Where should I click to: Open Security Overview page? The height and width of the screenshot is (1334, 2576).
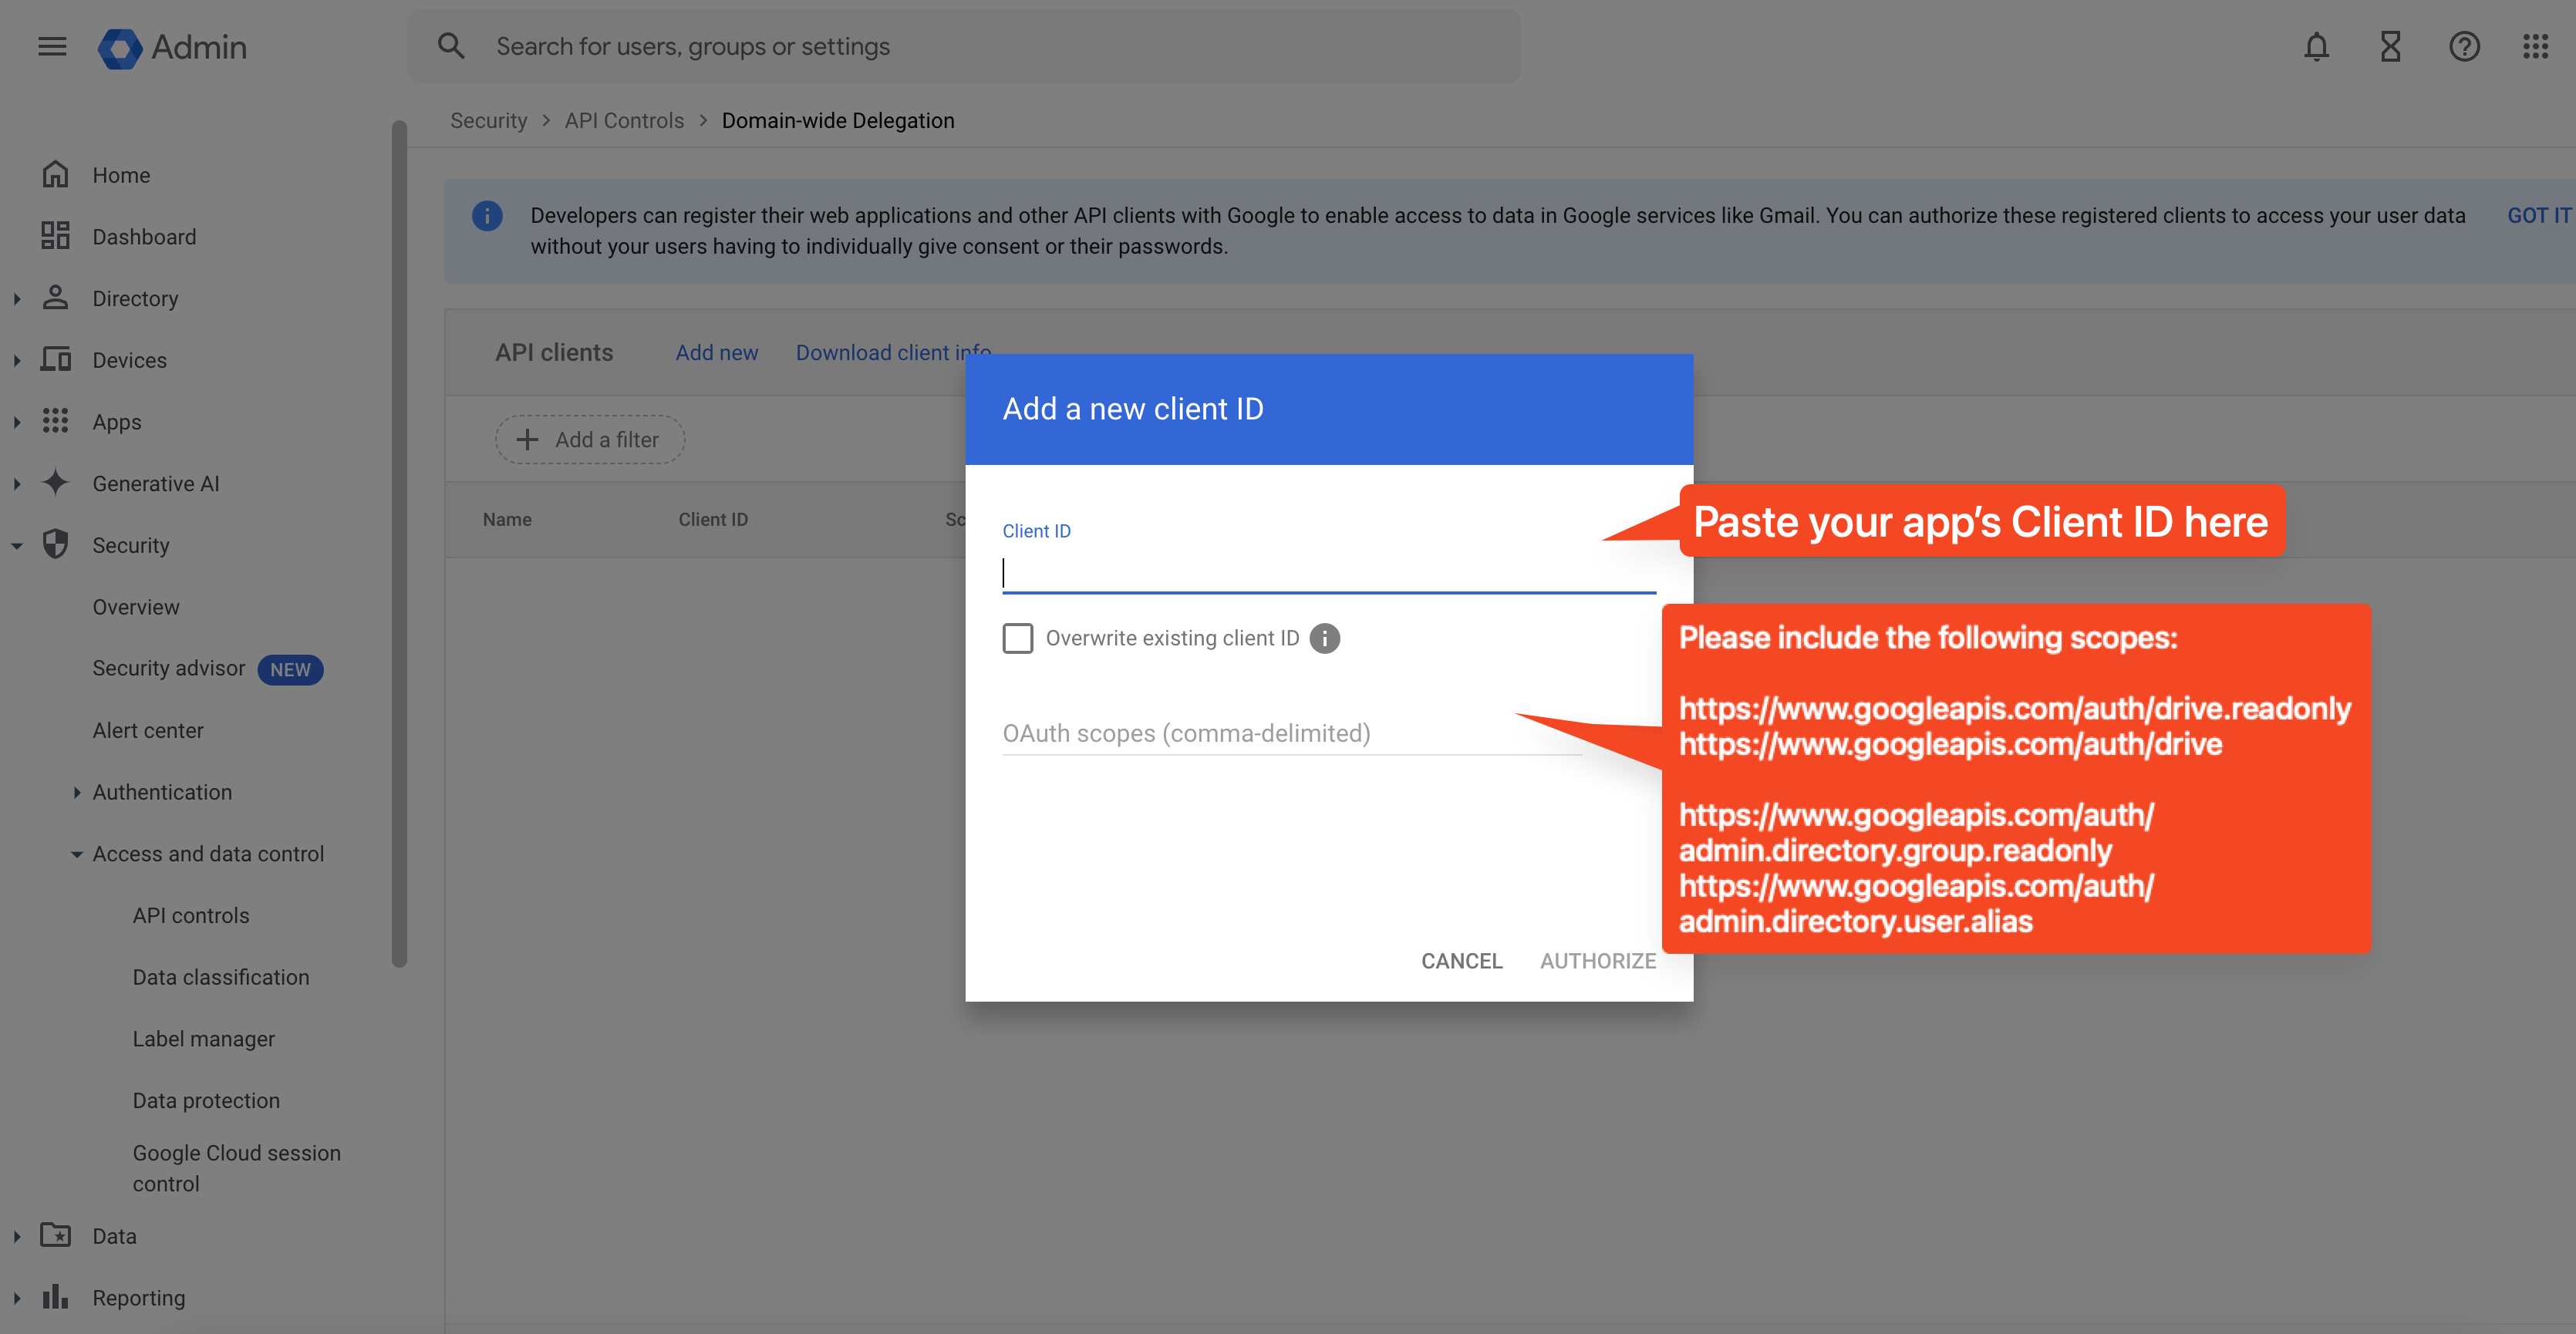tap(136, 607)
